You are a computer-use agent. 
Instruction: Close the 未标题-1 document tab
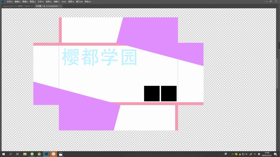60,6
